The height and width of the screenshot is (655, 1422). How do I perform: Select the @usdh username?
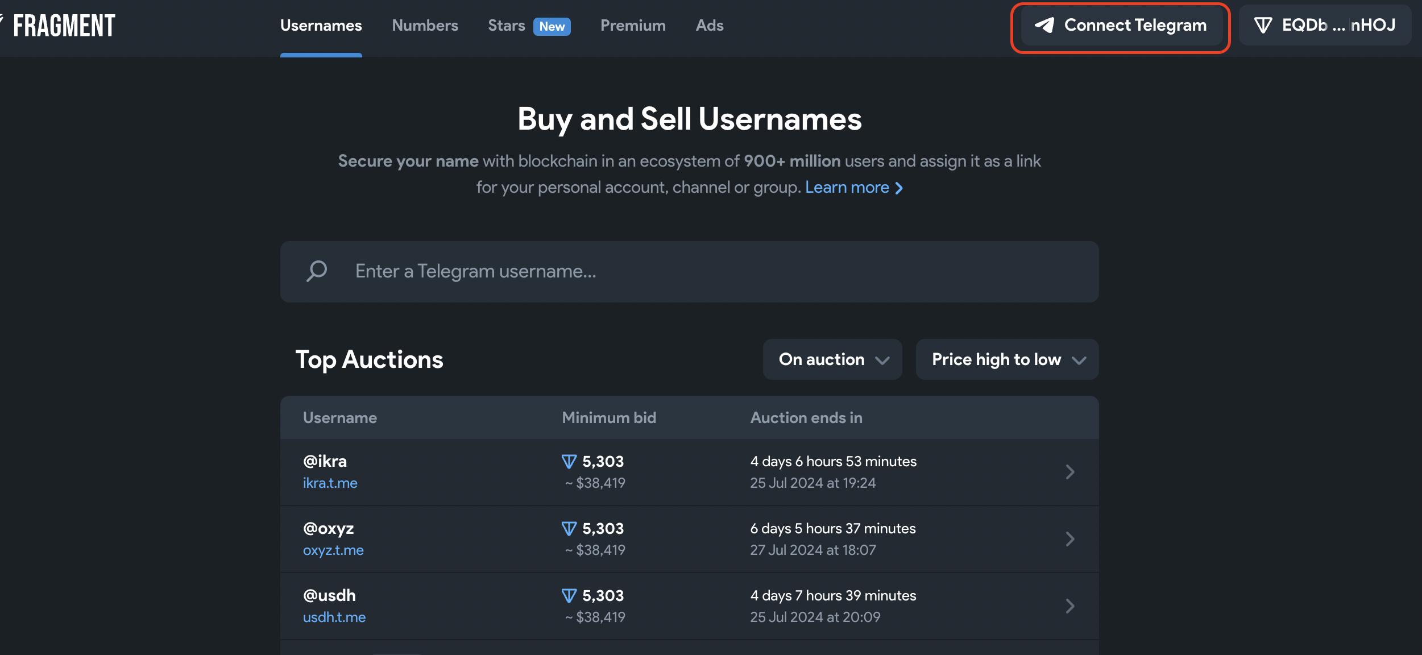329,595
